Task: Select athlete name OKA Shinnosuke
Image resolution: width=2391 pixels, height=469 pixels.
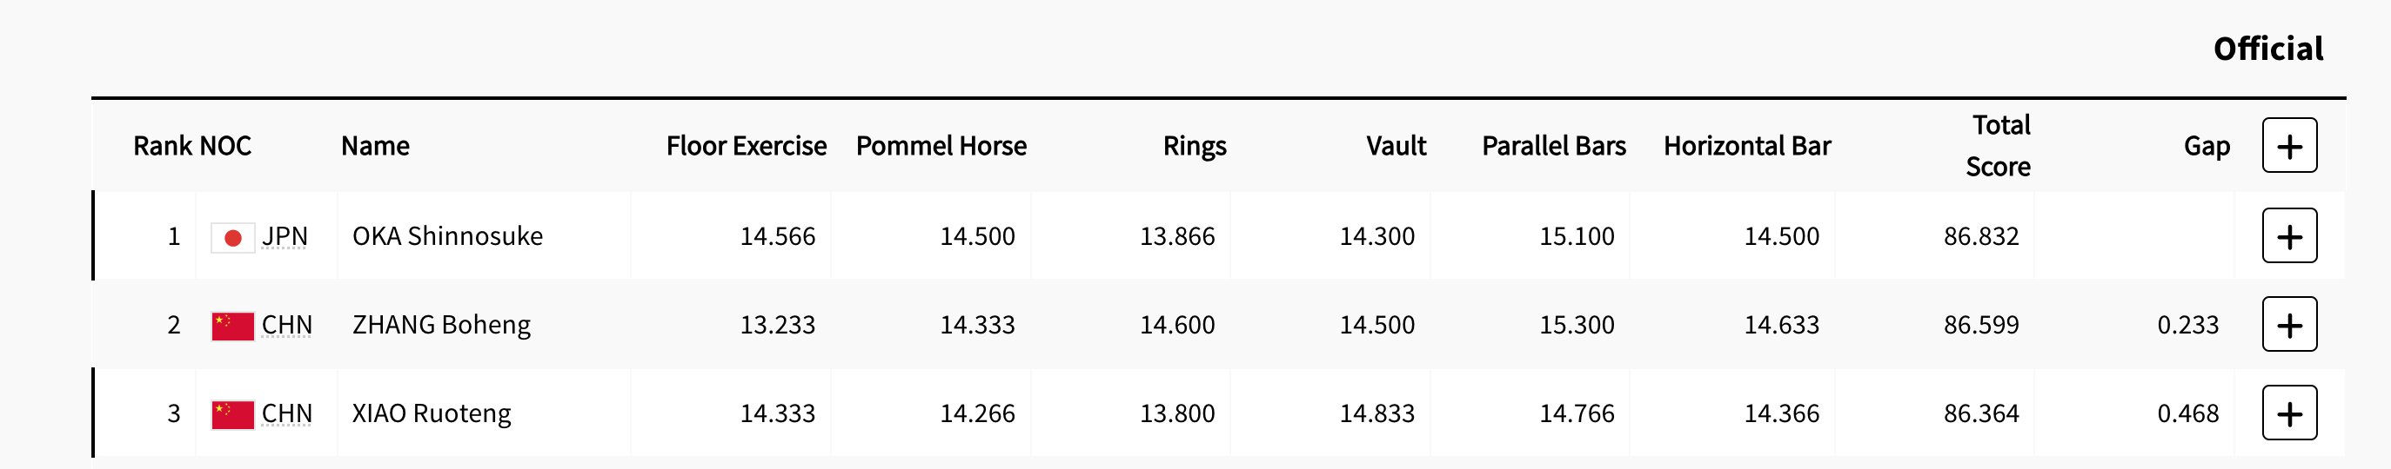Action: 447,236
